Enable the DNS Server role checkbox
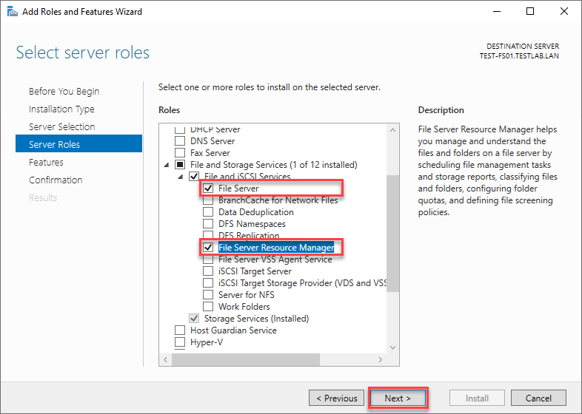Viewport: 582px width, 414px height. (x=180, y=141)
